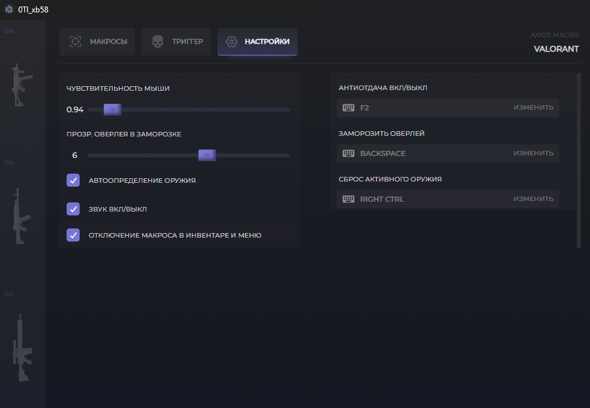
Task: Select weapon silhouette under slot 04
Action: [21, 216]
